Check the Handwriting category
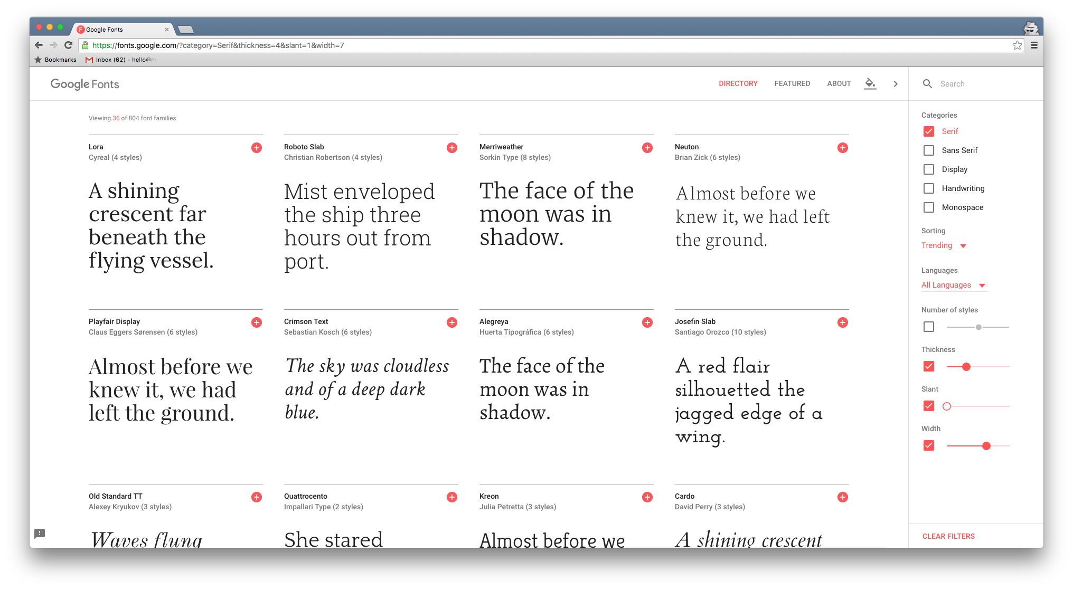 (929, 188)
